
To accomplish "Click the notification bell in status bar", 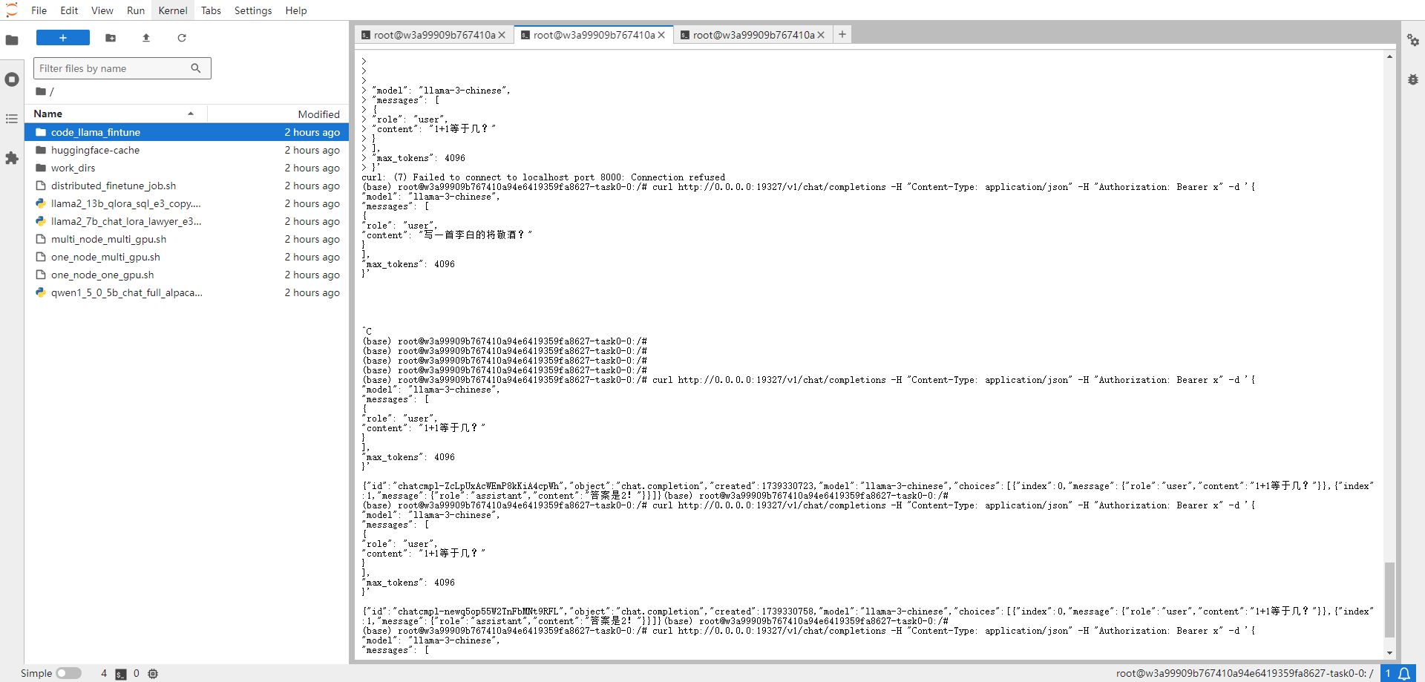I will pyautogui.click(x=1404, y=673).
